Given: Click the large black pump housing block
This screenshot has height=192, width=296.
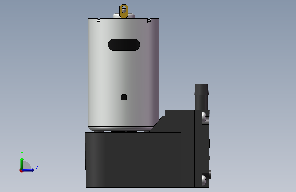Looking at the screenshot, I should tap(143, 160).
